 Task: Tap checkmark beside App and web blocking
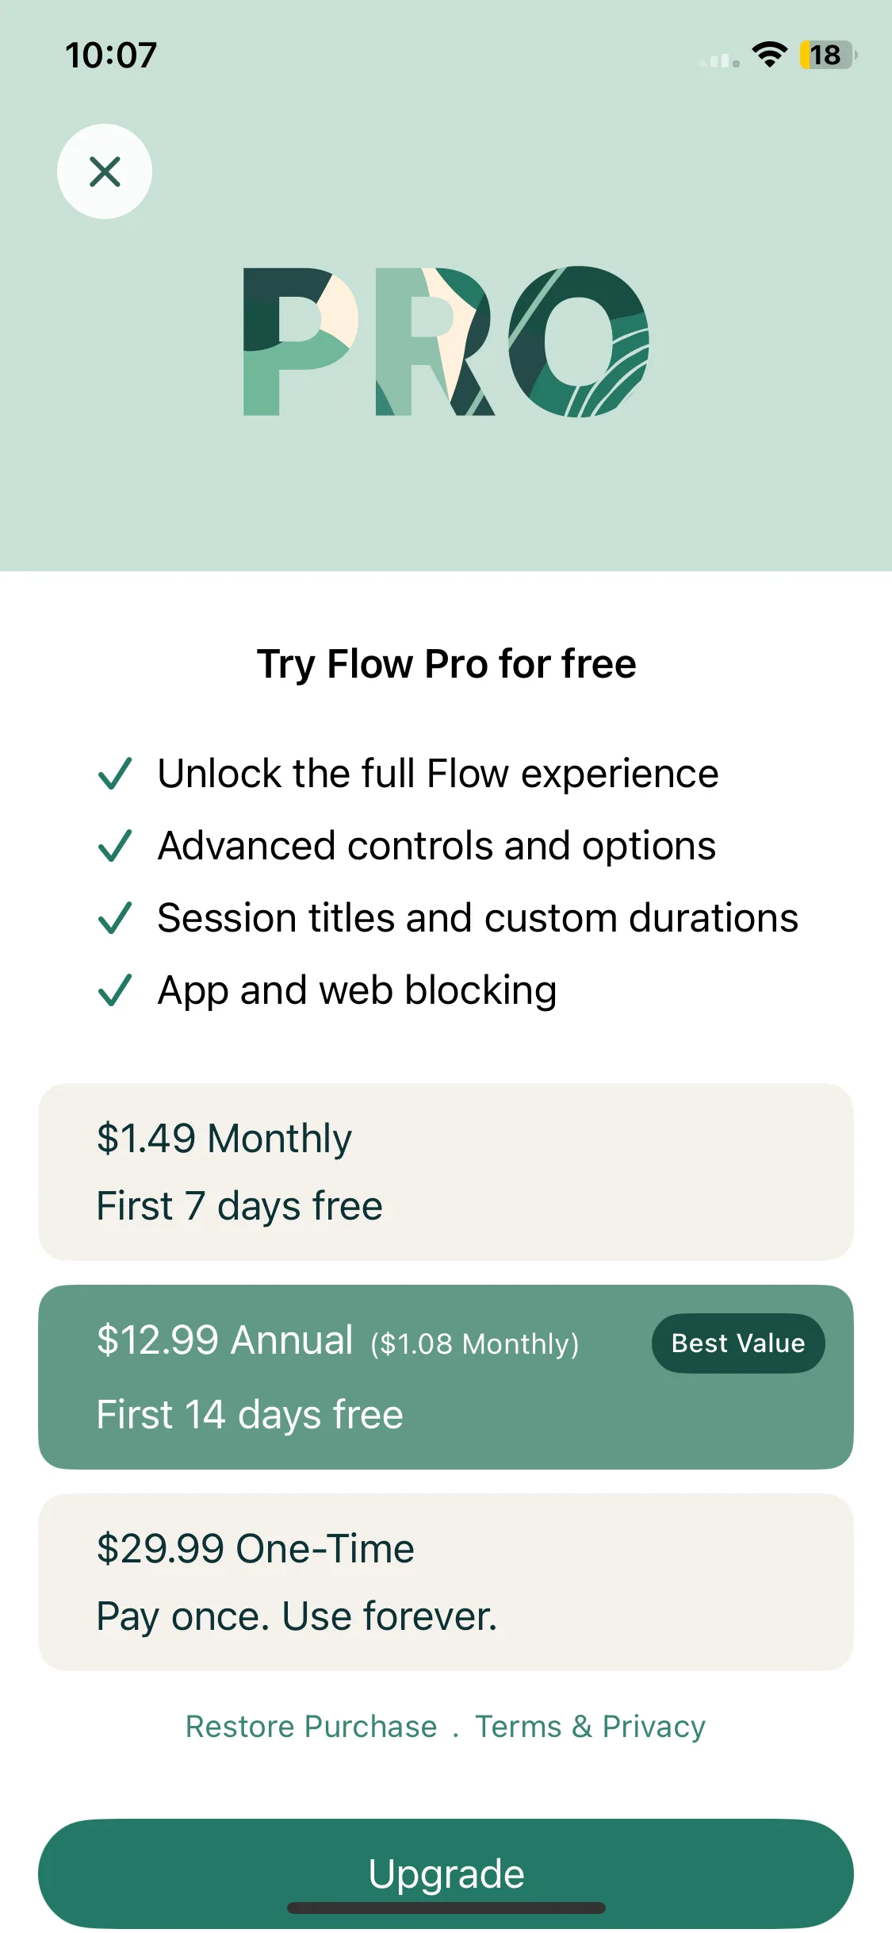point(114,990)
